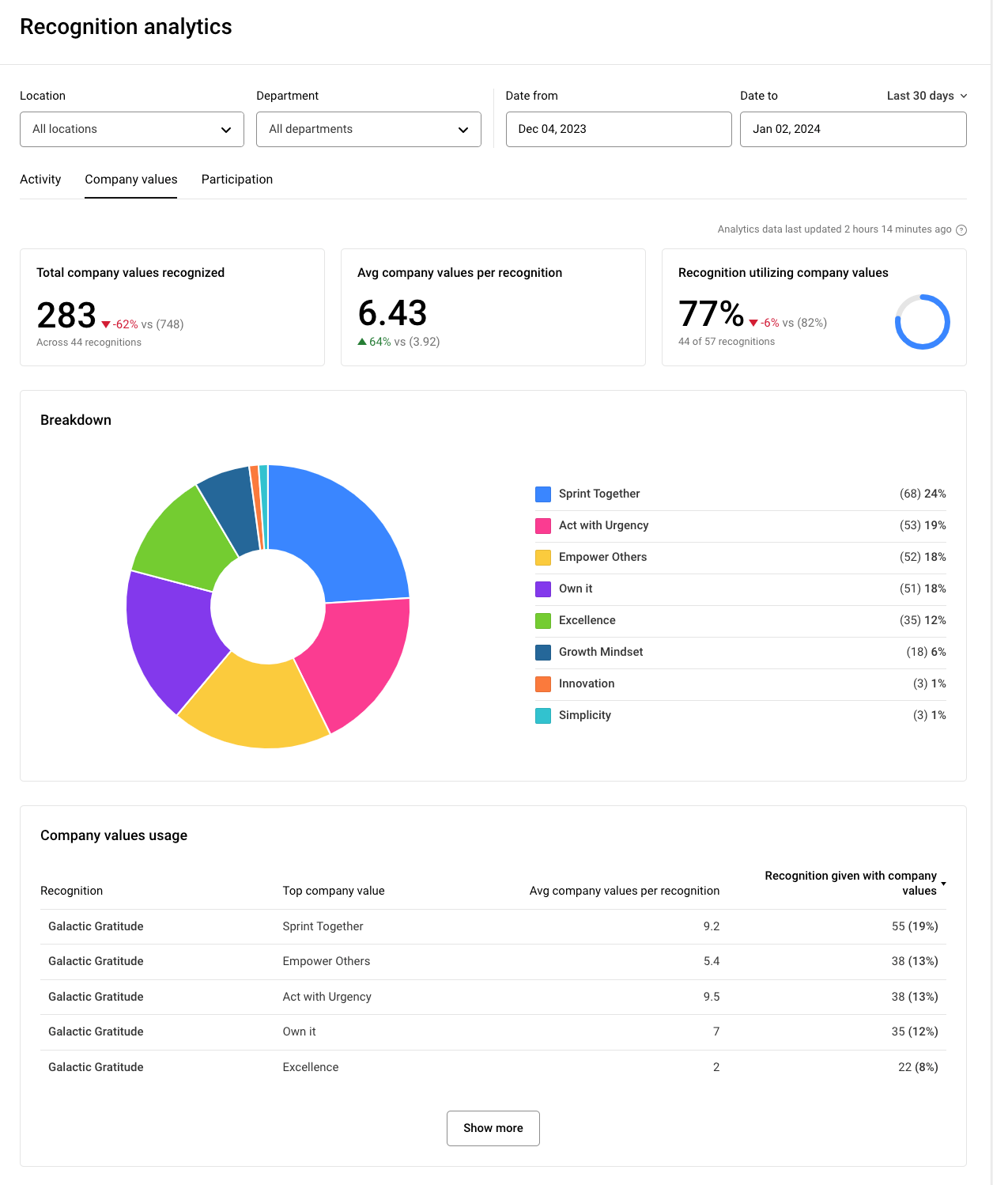Click the Growth Mindset dark blue legend marker
This screenshot has width=993, height=1185.
tap(543, 653)
